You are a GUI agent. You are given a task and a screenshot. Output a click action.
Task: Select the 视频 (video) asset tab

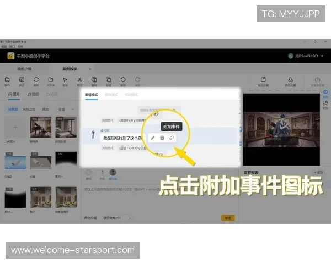[52, 94]
